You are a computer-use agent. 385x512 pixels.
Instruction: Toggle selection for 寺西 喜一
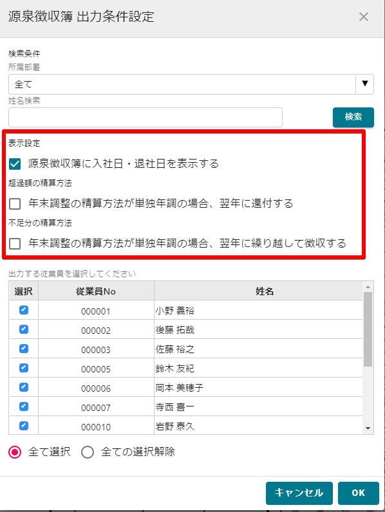coord(24,407)
